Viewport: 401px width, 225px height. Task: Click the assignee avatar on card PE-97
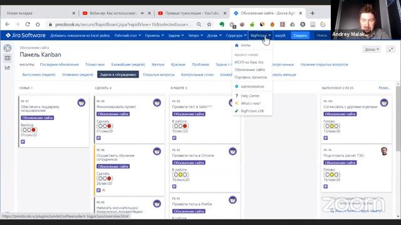[x=81, y=102]
